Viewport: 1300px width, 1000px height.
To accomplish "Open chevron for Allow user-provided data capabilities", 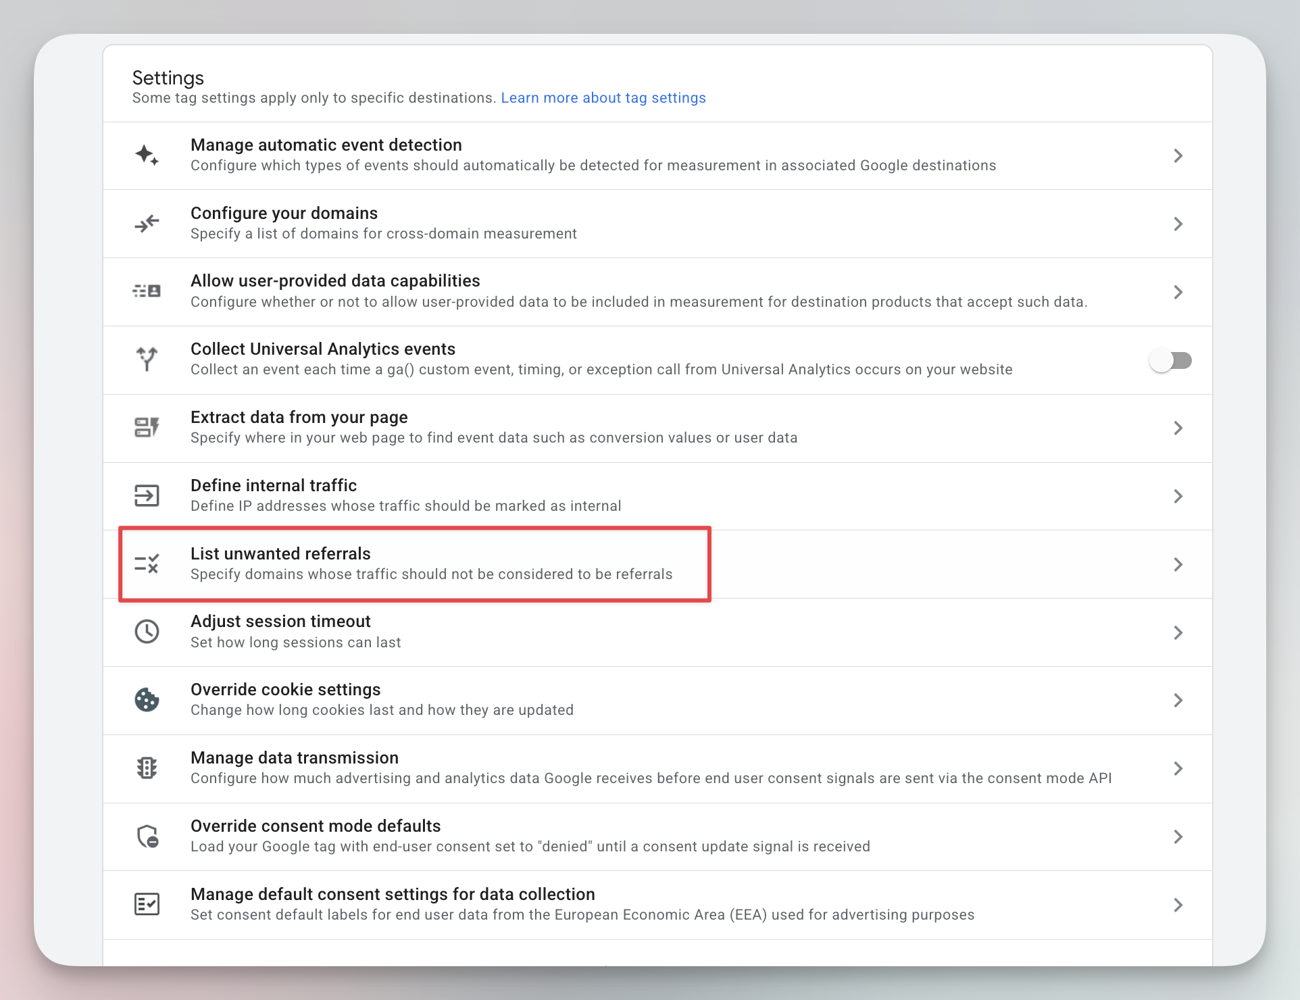I will 1178,292.
